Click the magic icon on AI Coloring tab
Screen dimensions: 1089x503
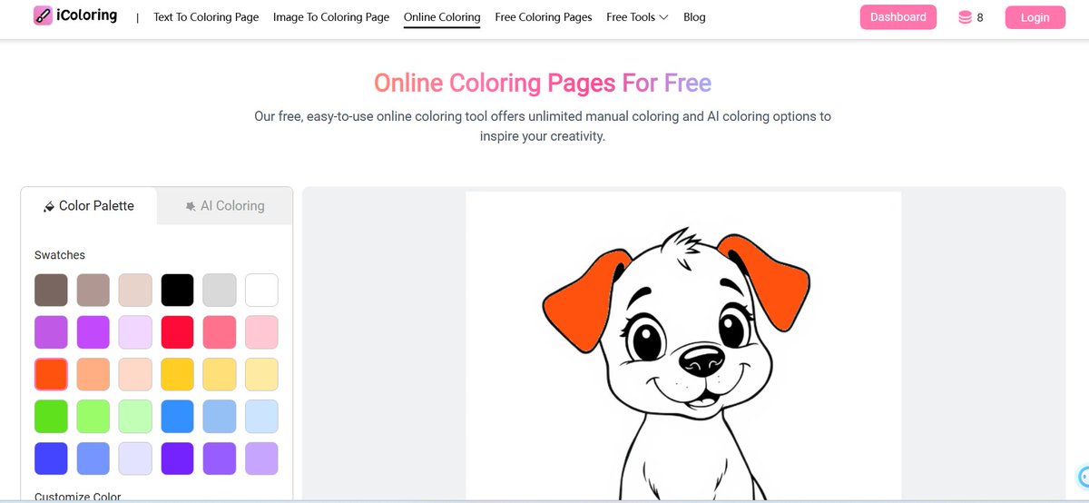(x=191, y=207)
